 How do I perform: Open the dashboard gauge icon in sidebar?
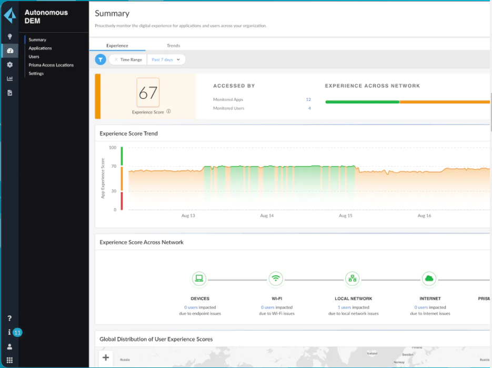10,51
